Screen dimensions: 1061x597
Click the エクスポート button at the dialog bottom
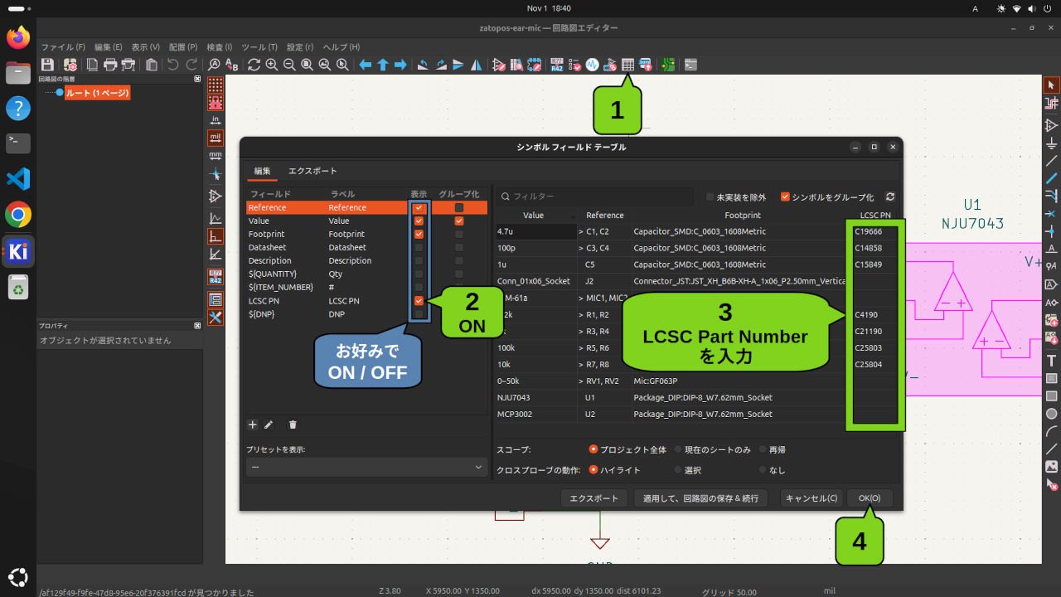click(x=594, y=498)
